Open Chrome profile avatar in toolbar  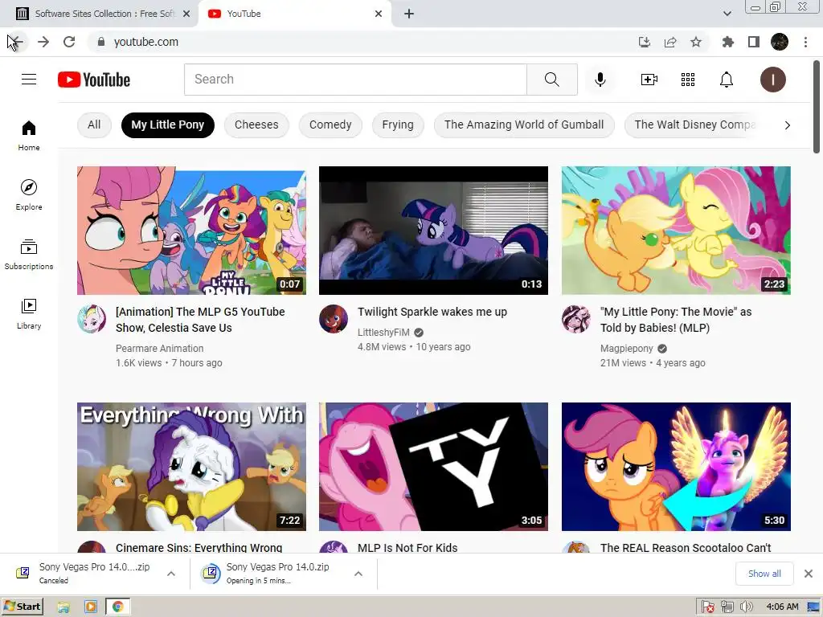780,42
